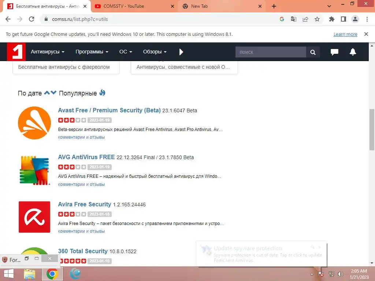The image size is (375, 281).
Task: Click the comss.ru red logo icon
Action: 16,52
